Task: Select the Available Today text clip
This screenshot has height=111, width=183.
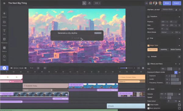Action: point(45,86)
